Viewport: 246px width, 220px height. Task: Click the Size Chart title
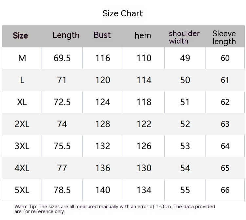pyautogui.click(x=123, y=13)
